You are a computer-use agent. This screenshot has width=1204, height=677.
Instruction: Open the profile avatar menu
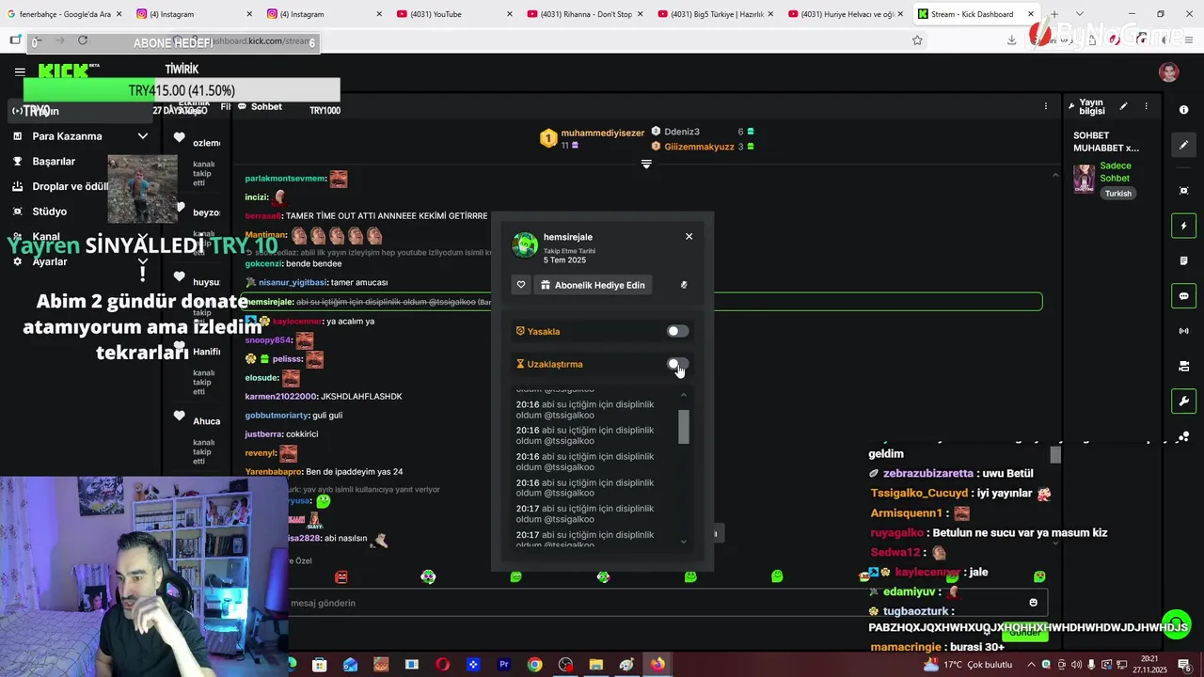click(1169, 72)
